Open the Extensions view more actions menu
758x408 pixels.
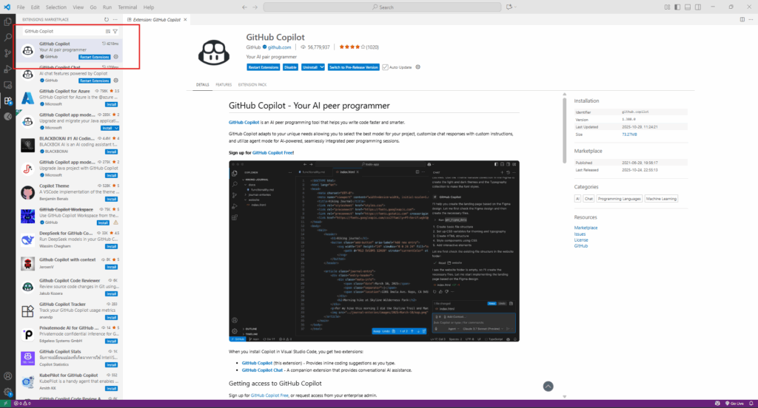click(115, 20)
